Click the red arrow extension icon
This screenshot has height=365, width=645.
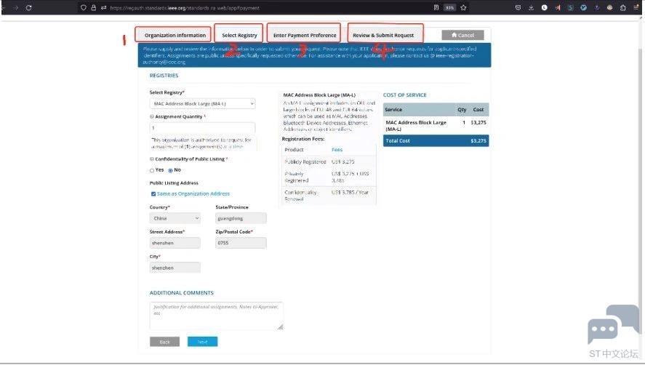(558, 7)
